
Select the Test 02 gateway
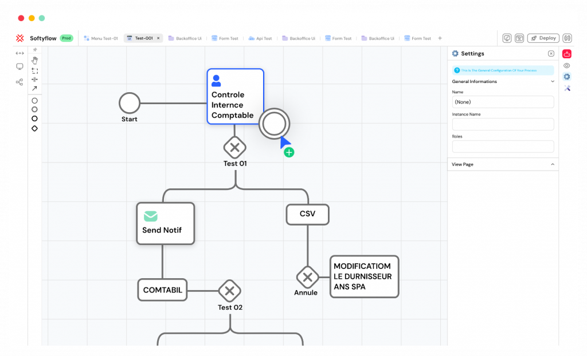point(229,291)
